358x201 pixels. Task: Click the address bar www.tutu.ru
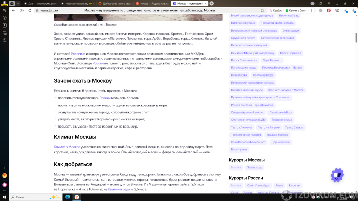pos(49,11)
